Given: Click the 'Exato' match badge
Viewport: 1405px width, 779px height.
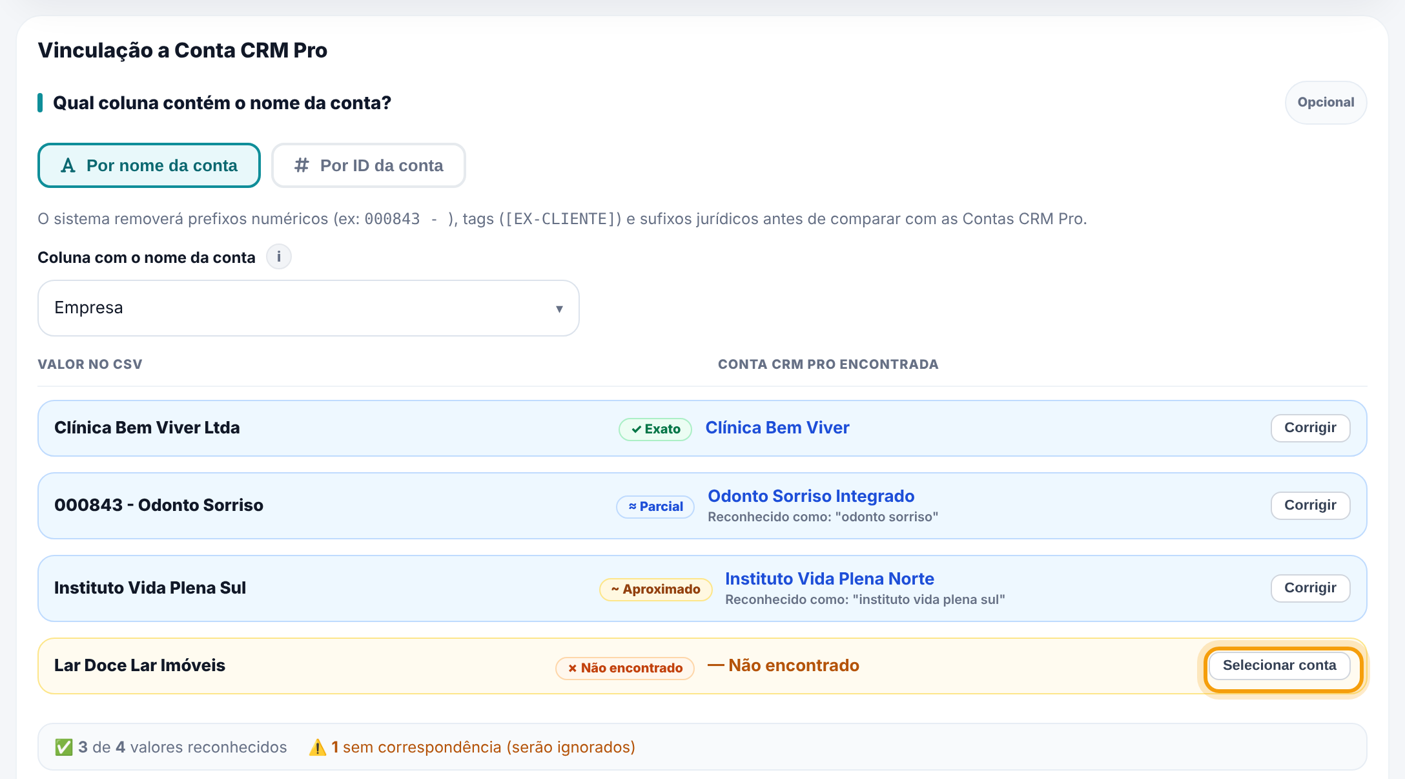Looking at the screenshot, I should (655, 430).
